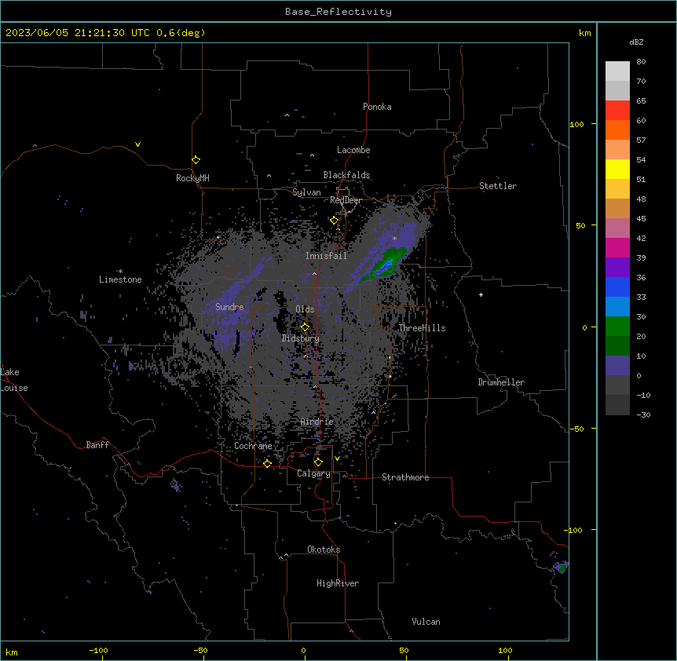
Task: Click the HighRiver label
Action: (338, 583)
